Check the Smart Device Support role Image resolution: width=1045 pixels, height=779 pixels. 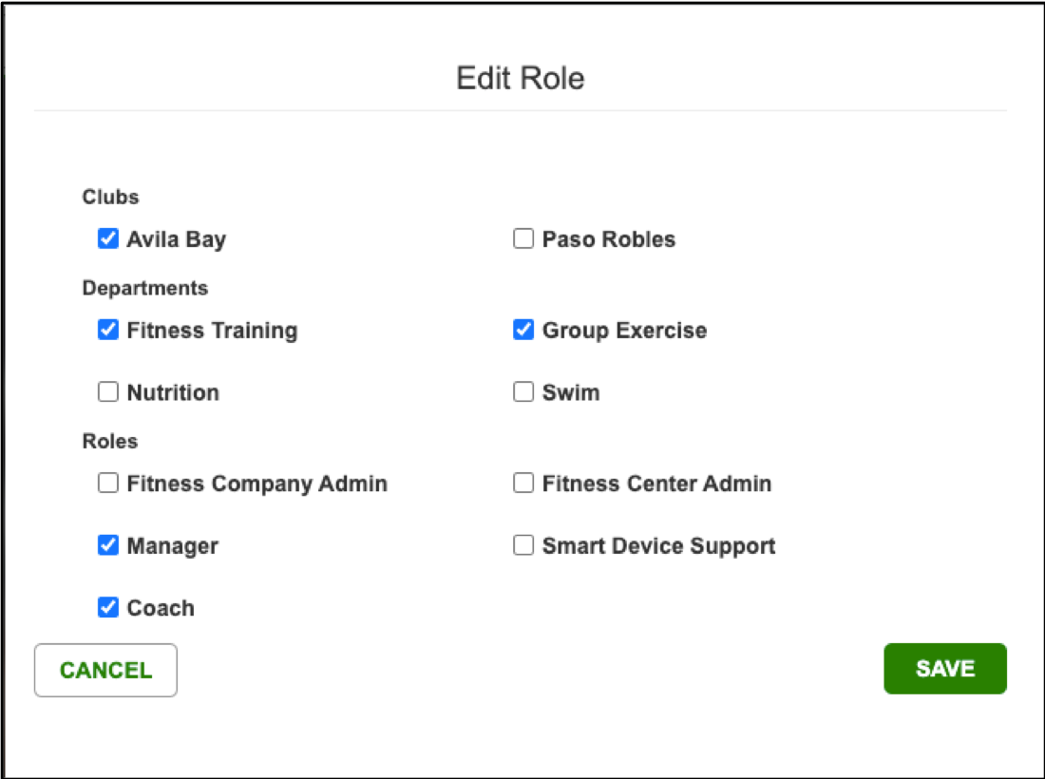(x=522, y=544)
